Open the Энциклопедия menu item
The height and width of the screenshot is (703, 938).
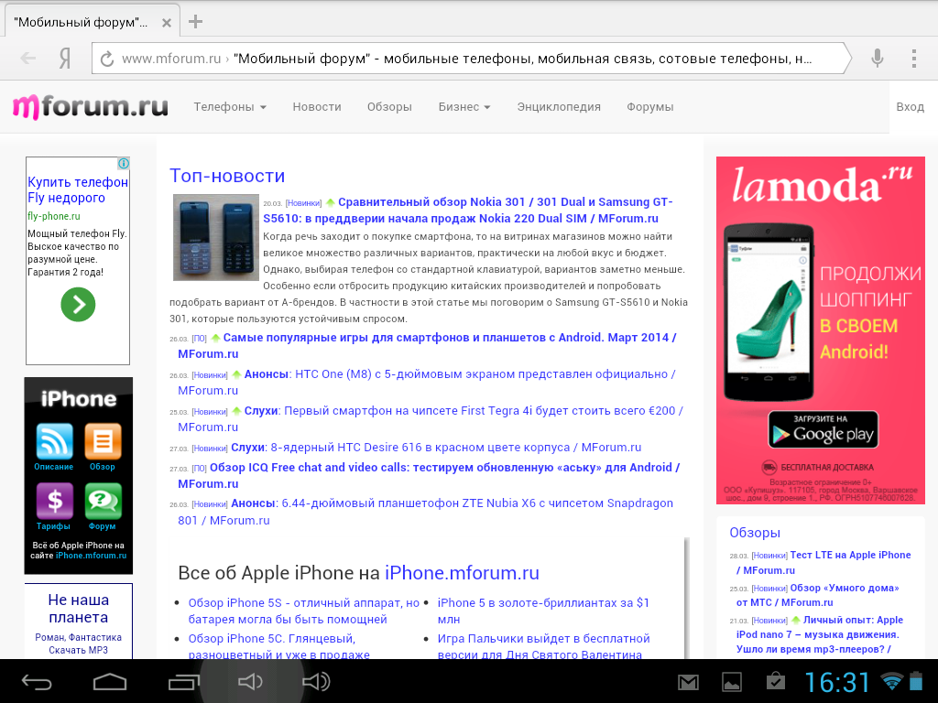[x=559, y=107]
